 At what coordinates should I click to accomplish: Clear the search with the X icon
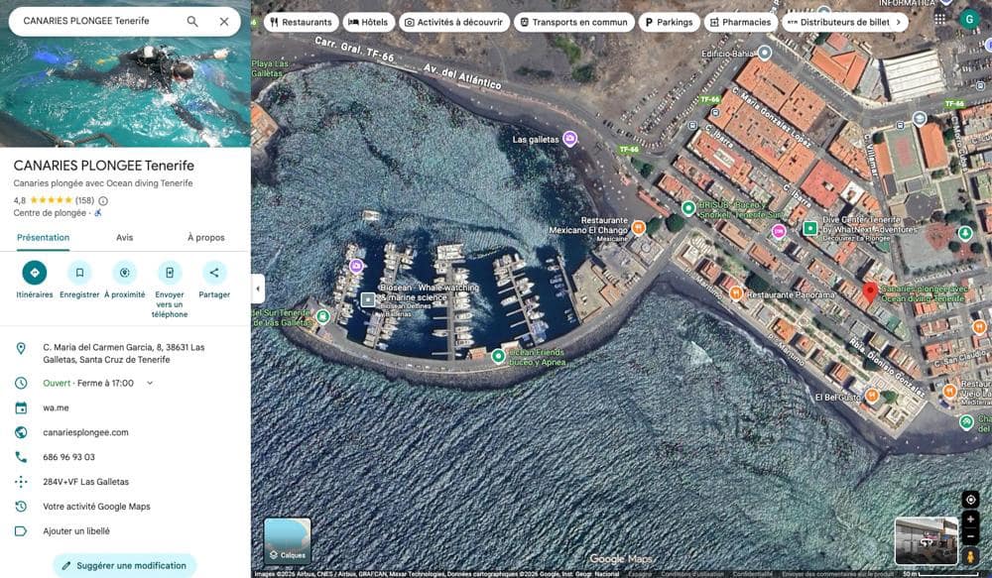pos(224,21)
